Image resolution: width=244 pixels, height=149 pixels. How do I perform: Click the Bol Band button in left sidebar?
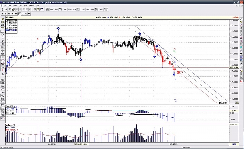coord(3,89)
